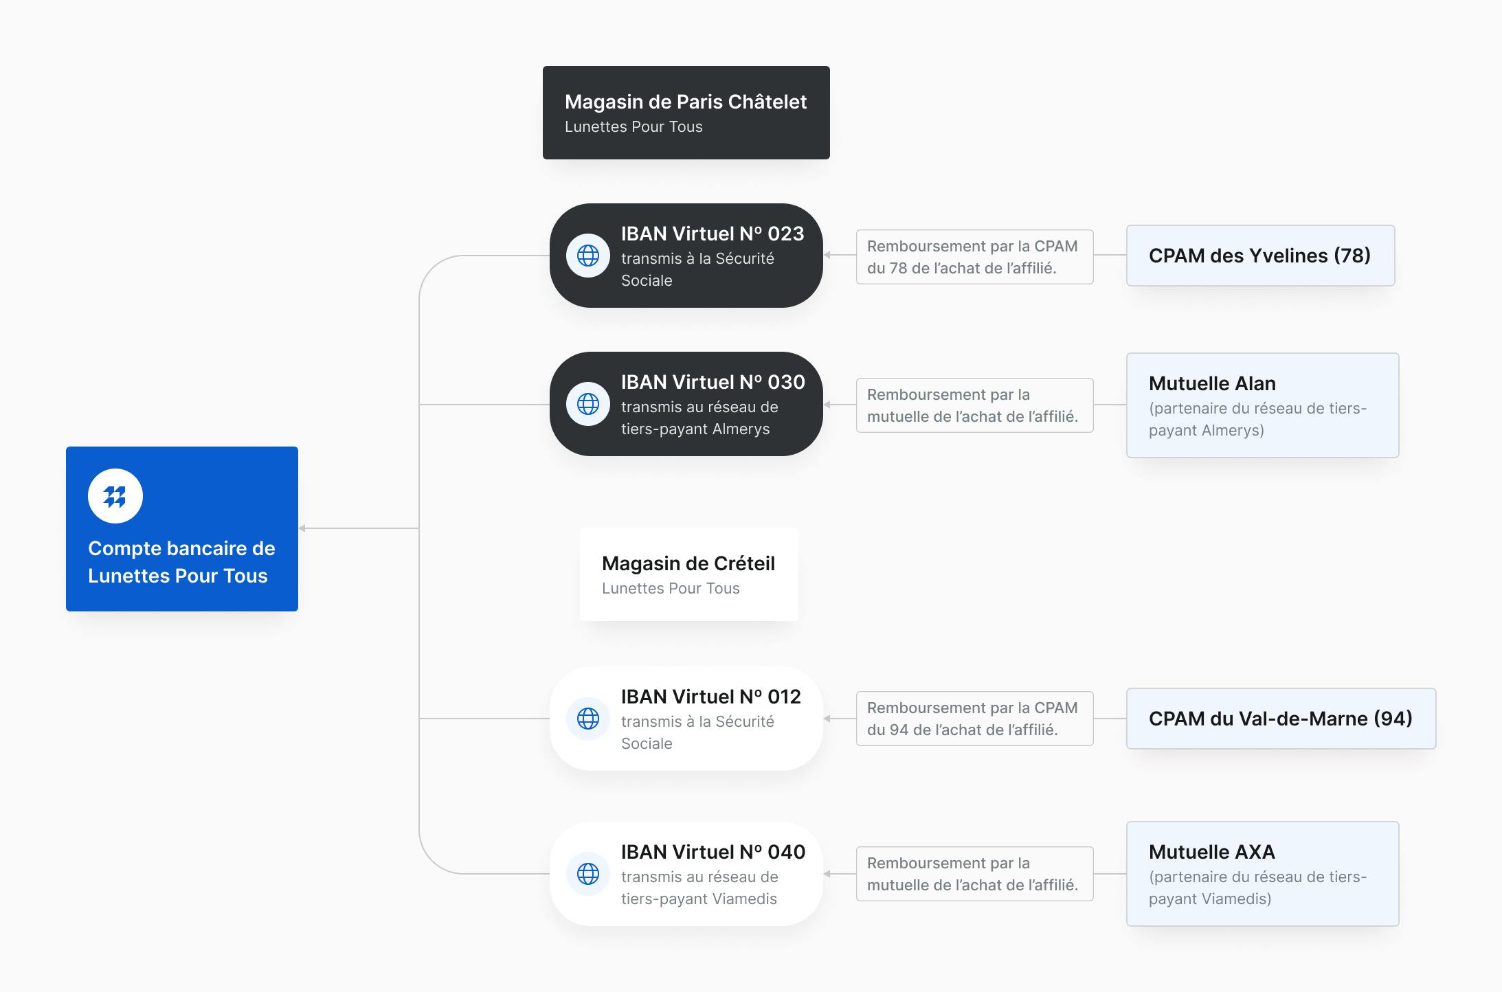Click the globe icon next to IBAN Virtuel N° 030
Image resolution: width=1502 pixels, height=992 pixels.
tap(588, 404)
